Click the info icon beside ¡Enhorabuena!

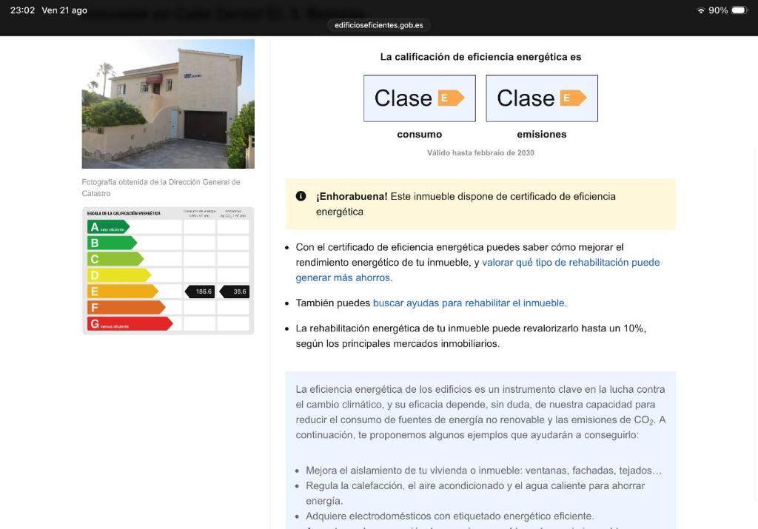point(301,196)
